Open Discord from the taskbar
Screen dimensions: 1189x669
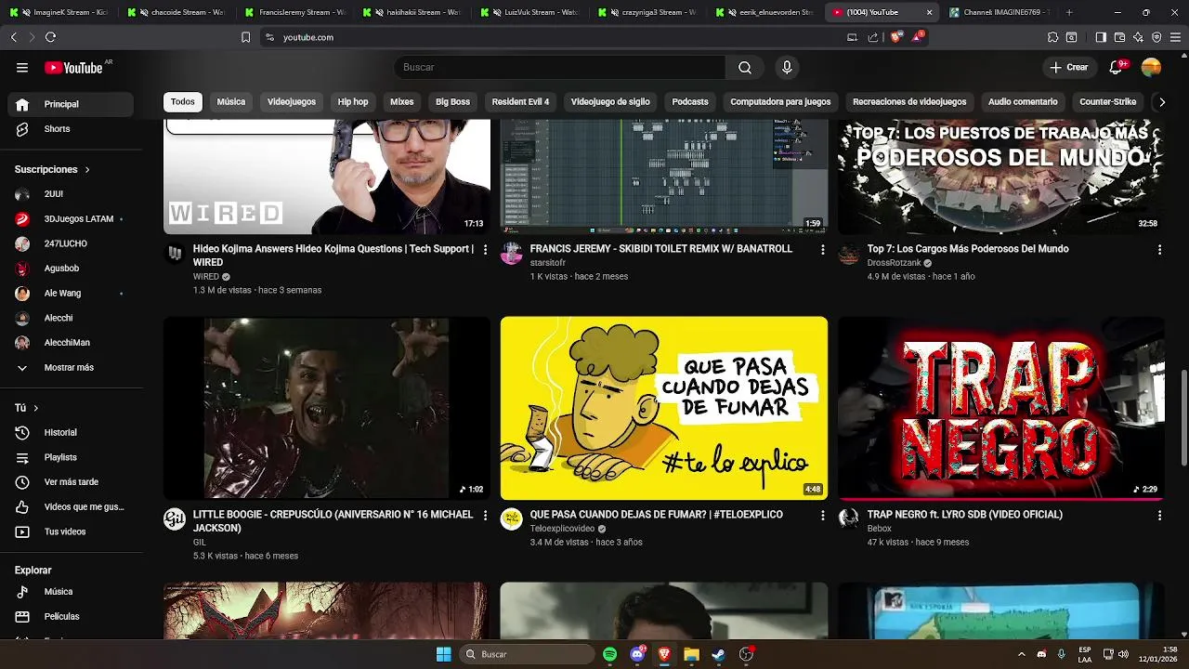coord(637,654)
